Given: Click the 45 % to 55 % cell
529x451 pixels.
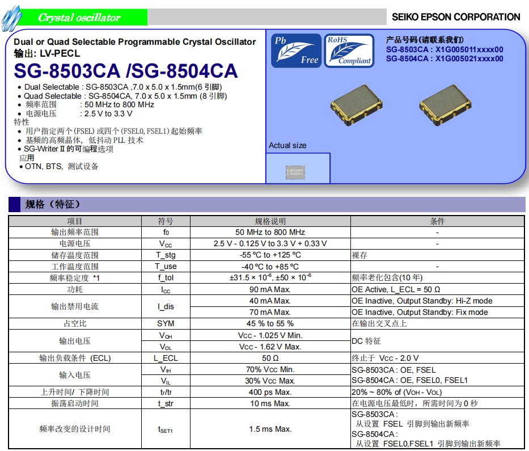Looking at the screenshot, I should (270, 324).
